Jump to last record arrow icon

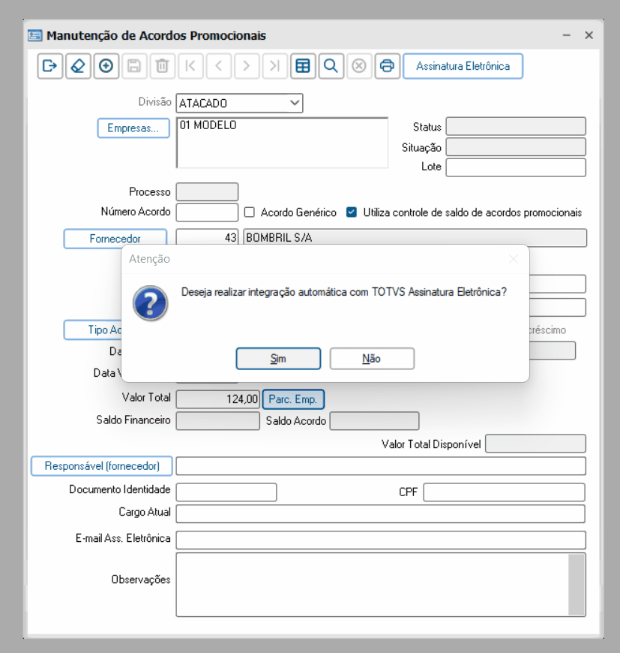[x=275, y=66]
